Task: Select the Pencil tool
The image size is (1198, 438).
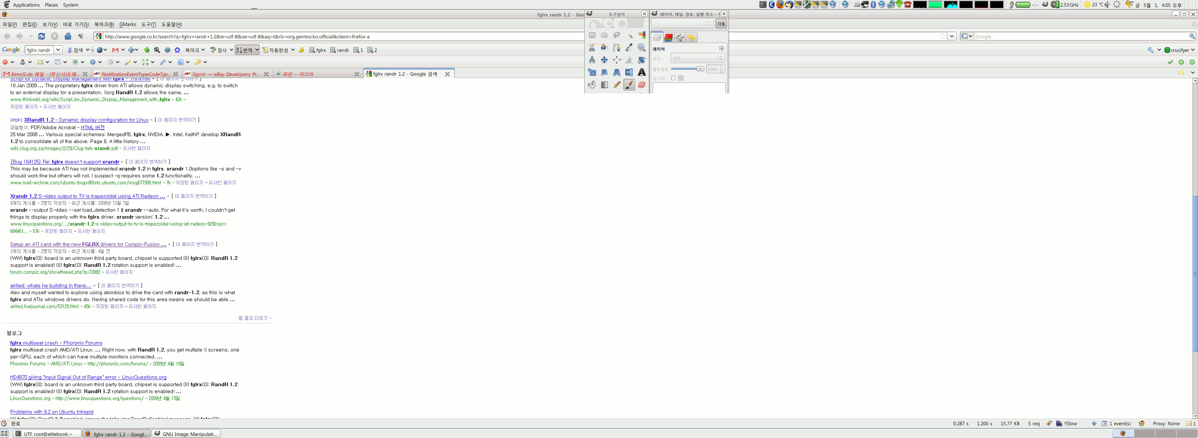Action: pos(617,85)
